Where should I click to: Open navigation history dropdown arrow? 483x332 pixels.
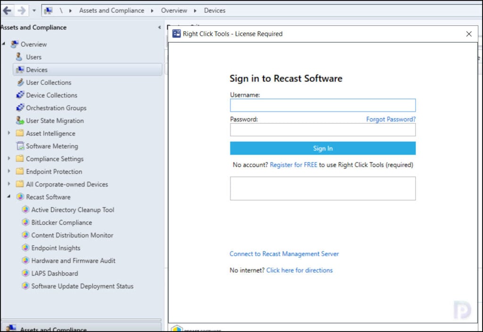pos(34,11)
